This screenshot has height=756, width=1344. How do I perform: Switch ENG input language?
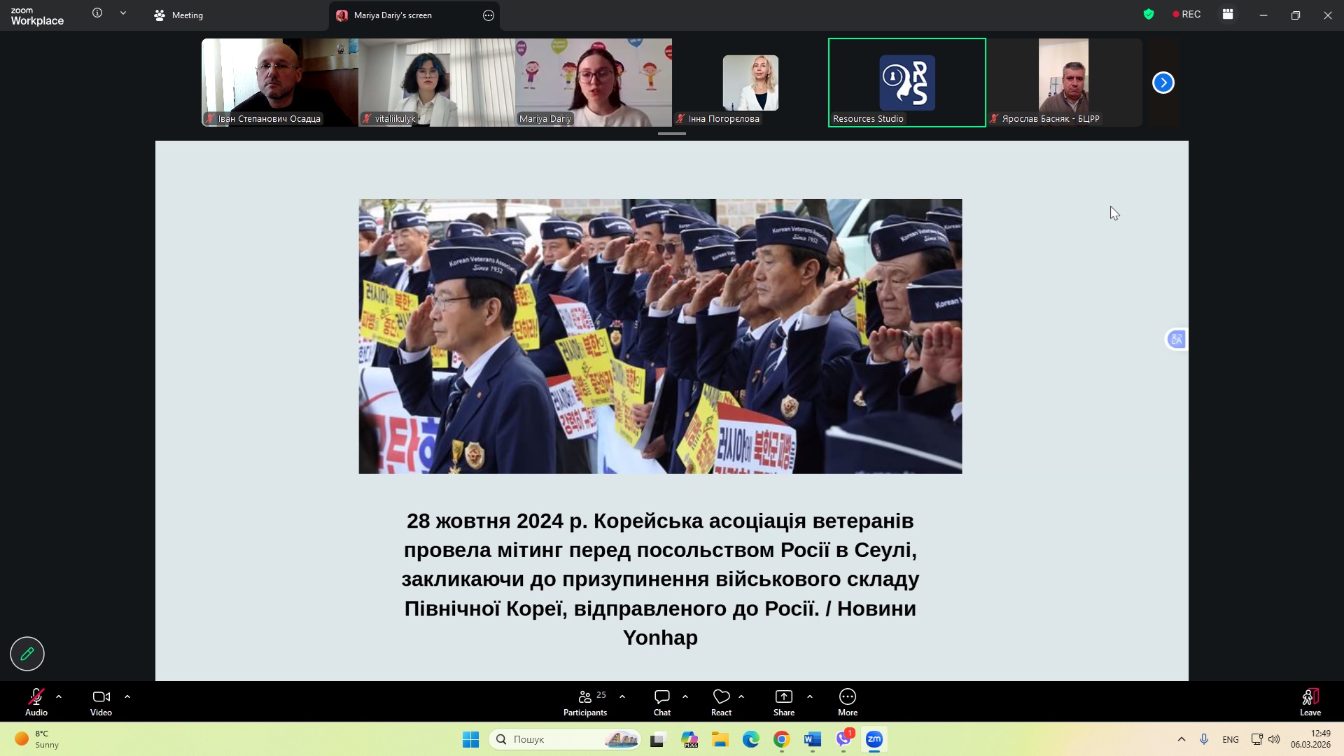tap(1231, 739)
